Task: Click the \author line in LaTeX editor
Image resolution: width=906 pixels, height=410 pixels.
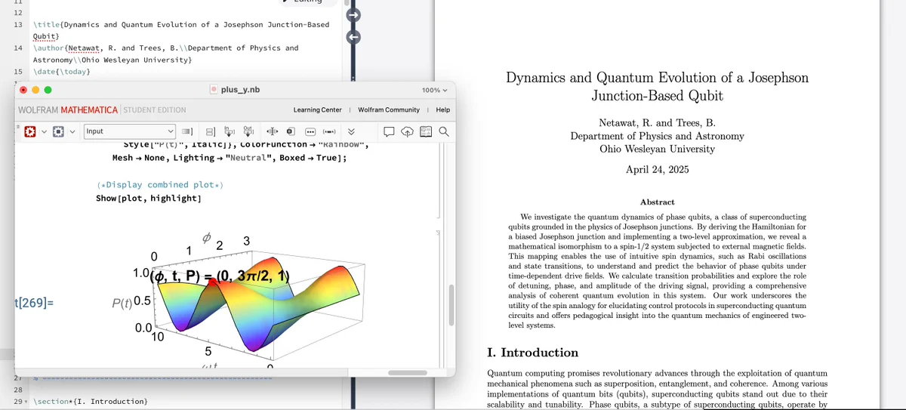Action: [165, 53]
